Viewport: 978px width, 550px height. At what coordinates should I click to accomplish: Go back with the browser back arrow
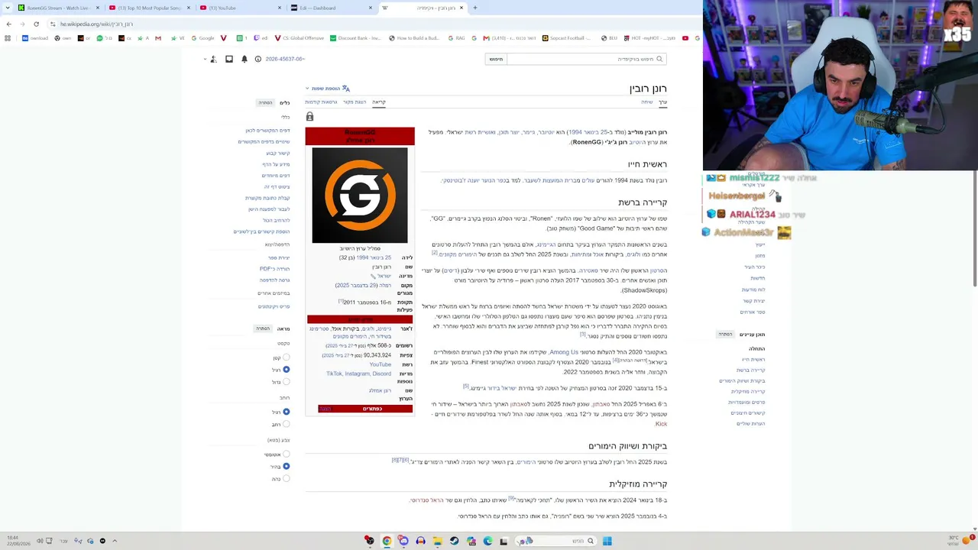(8, 24)
